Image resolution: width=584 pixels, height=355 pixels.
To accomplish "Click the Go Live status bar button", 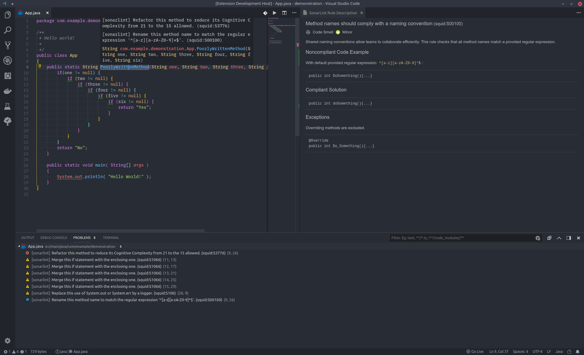I will 475,352.
